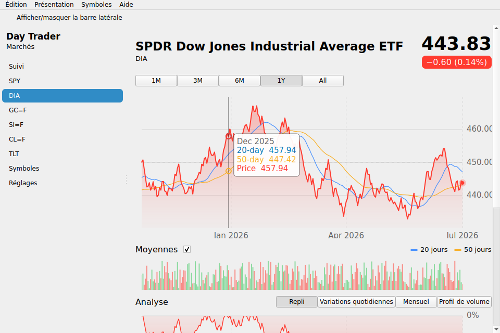Screen dimensions: 500x333
Task: Set chart range to 1M
Action: 156,81
